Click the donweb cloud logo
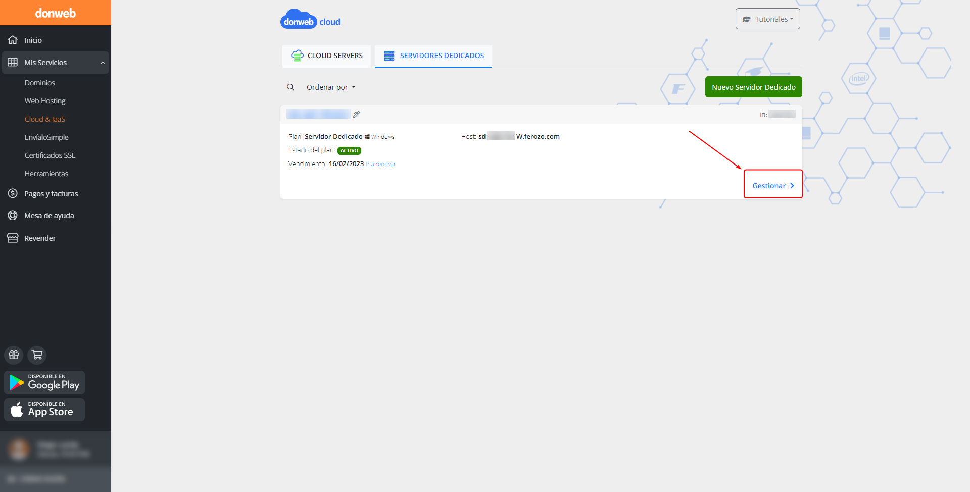This screenshot has height=492, width=970. (310, 19)
